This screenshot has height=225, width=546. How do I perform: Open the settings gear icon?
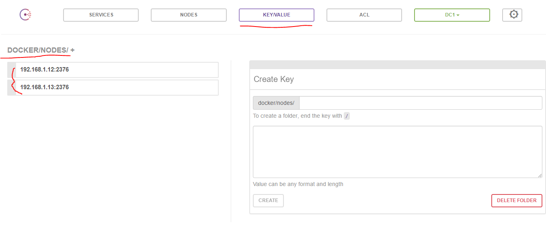coord(512,15)
